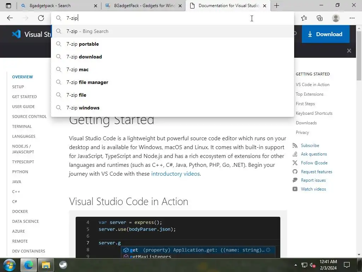The image size is (362, 272).
Task: Open the notification center icon
Action: click(347, 265)
